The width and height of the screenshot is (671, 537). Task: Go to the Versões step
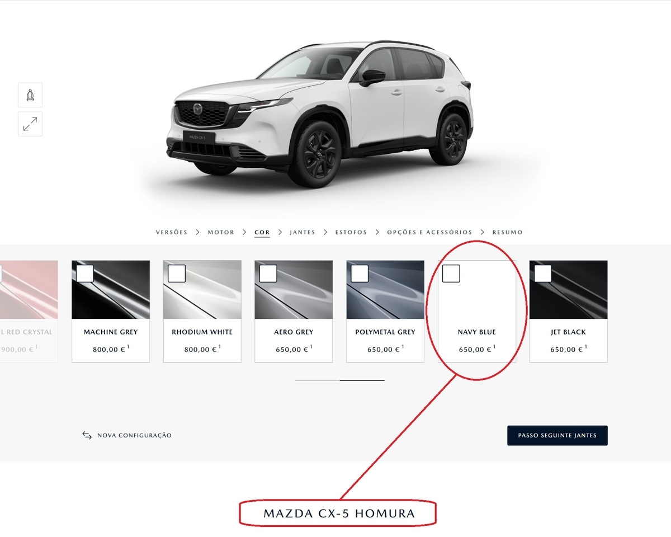172,232
